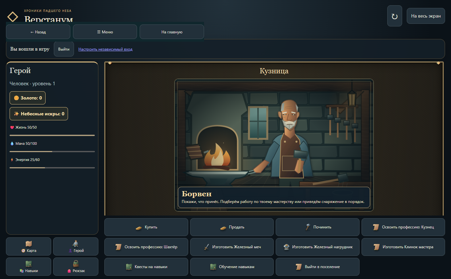
Task: Click the Жизнь 50/50 health bar
Action: coord(52,135)
